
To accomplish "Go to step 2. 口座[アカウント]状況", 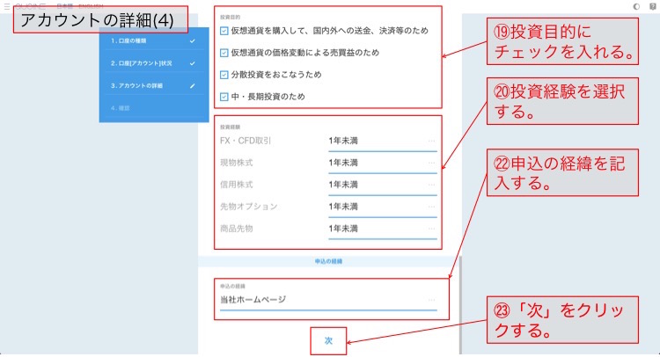I will click(x=154, y=63).
